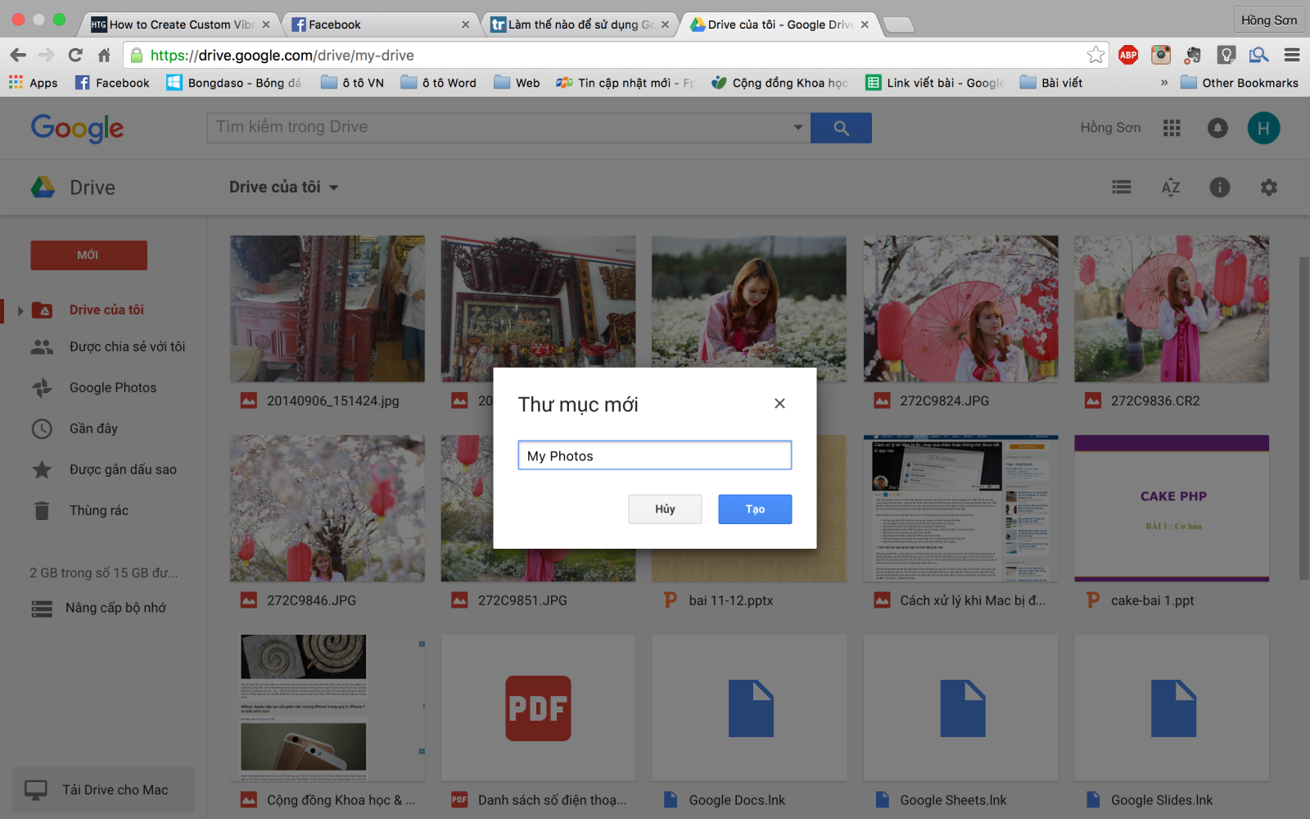1310x819 pixels.
Task: Click the Tạo button in the dialog
Action: coord(754,509)
